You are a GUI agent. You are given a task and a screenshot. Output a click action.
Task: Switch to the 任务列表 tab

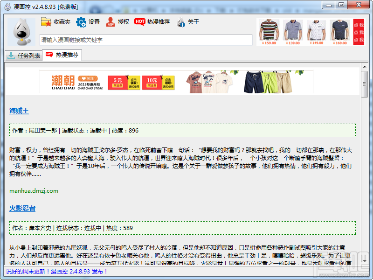click(23, 56)
